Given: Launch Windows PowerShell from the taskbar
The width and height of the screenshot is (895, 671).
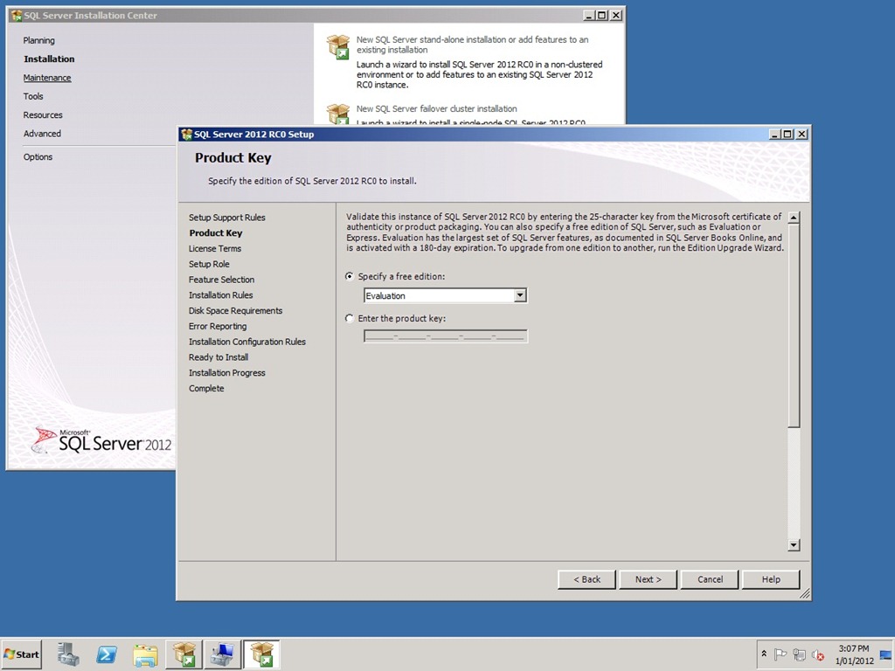Looking at the screenshot, I should pyautogui.click(x=107, y=654).
